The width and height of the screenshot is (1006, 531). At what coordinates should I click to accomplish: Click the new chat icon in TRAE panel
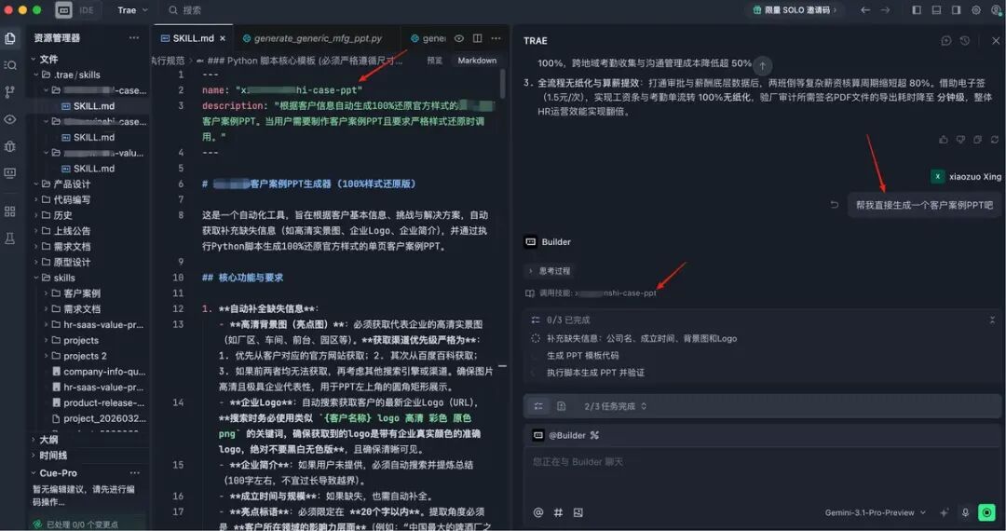(x=946, y=41)
